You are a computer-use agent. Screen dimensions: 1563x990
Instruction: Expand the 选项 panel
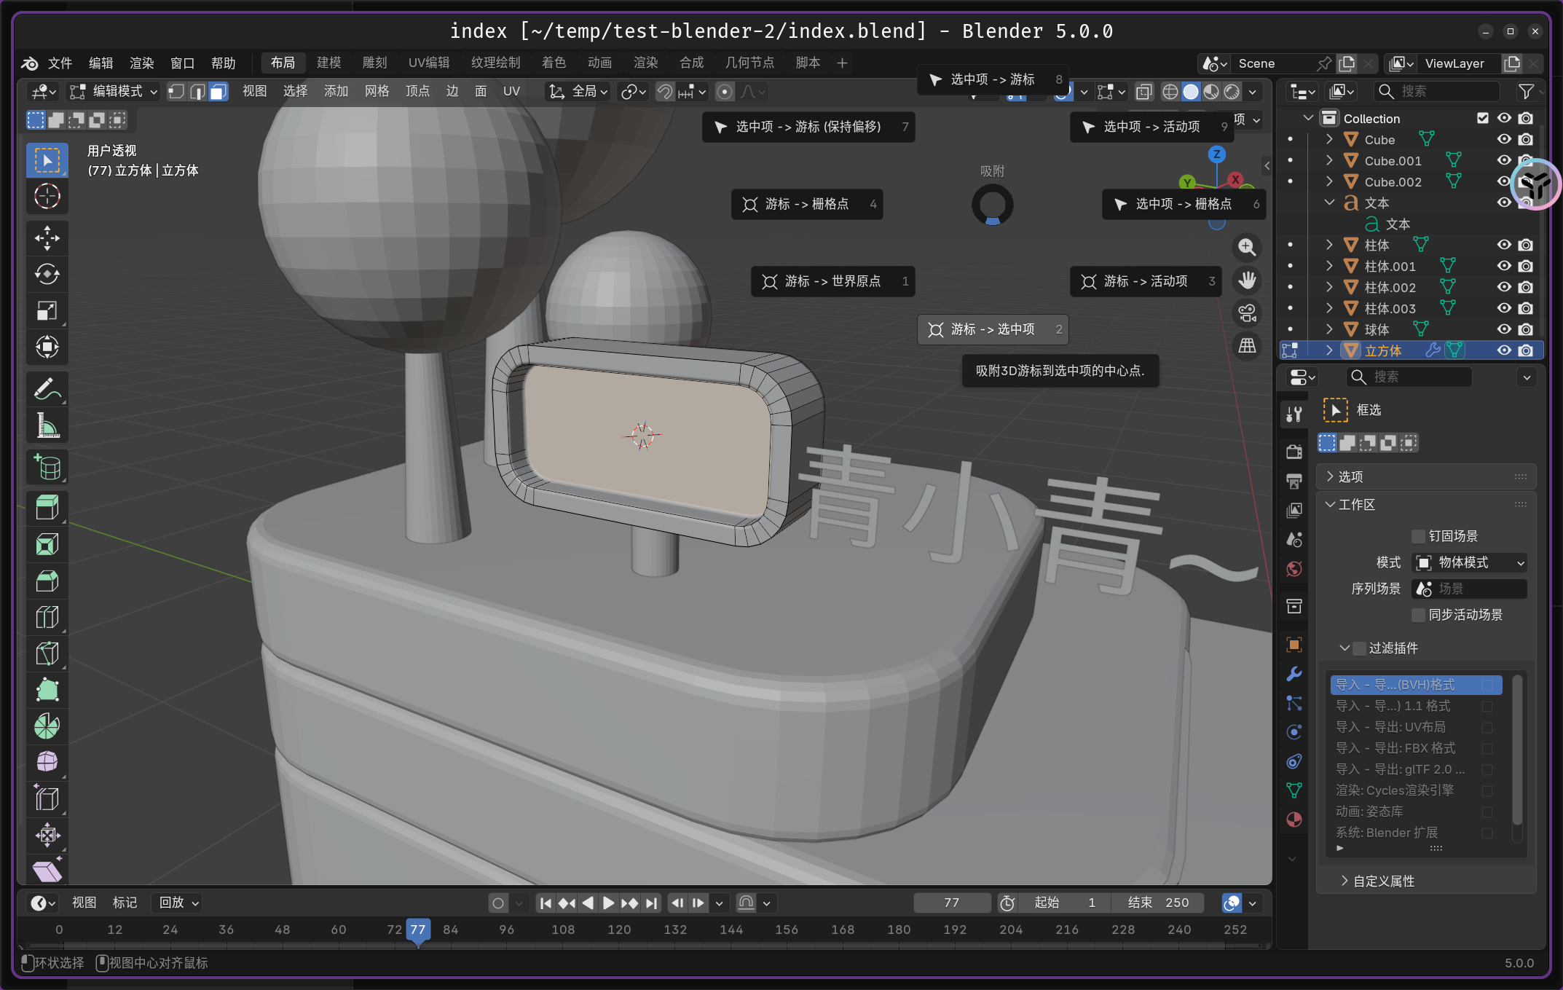pyautogui.click(x=1350, y=476)
